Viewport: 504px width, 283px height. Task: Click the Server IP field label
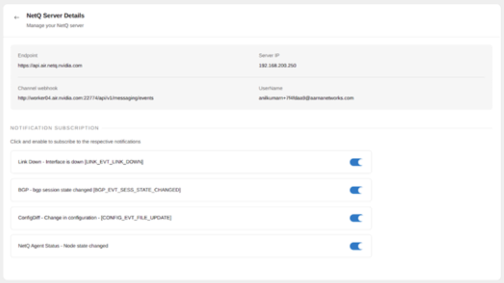269,56
